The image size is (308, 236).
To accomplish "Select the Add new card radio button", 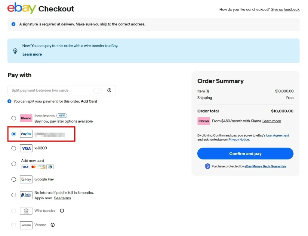I will (14, 164).
